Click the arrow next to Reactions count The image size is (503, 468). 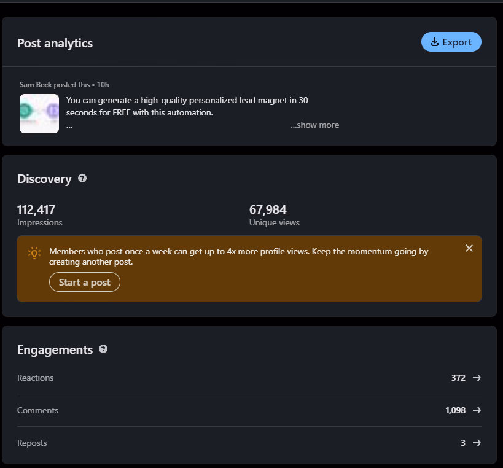(477, 378)
